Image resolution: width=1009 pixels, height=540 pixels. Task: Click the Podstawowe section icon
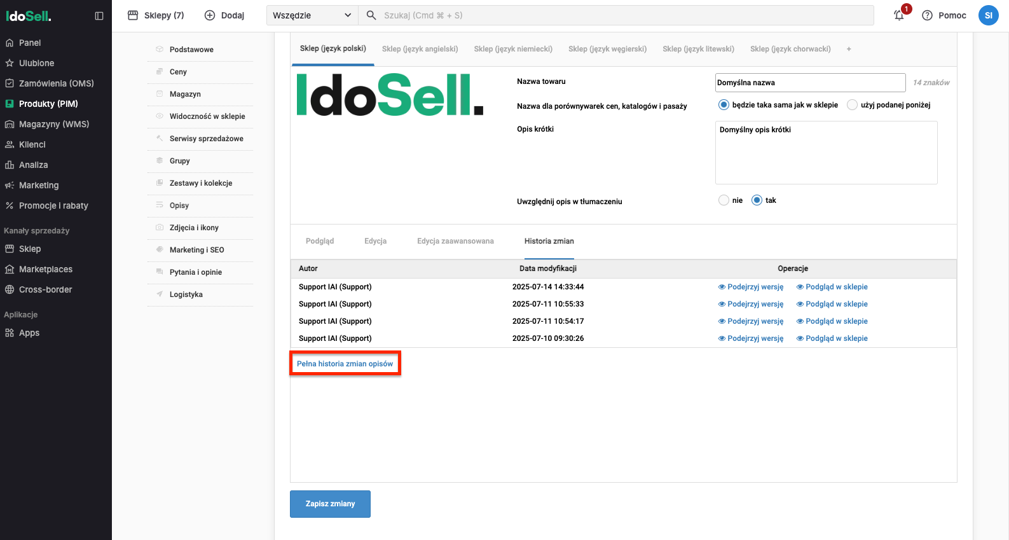[160, 49]
